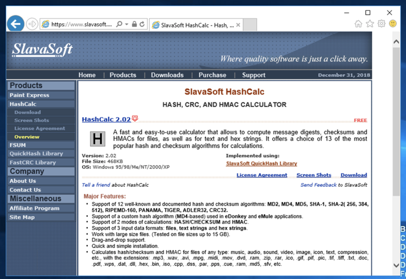Image resolution: width=406 pixels, height=279 pixels.
Task: Close the SlavaSoft HashCalc tab
Action: [238, 25]
